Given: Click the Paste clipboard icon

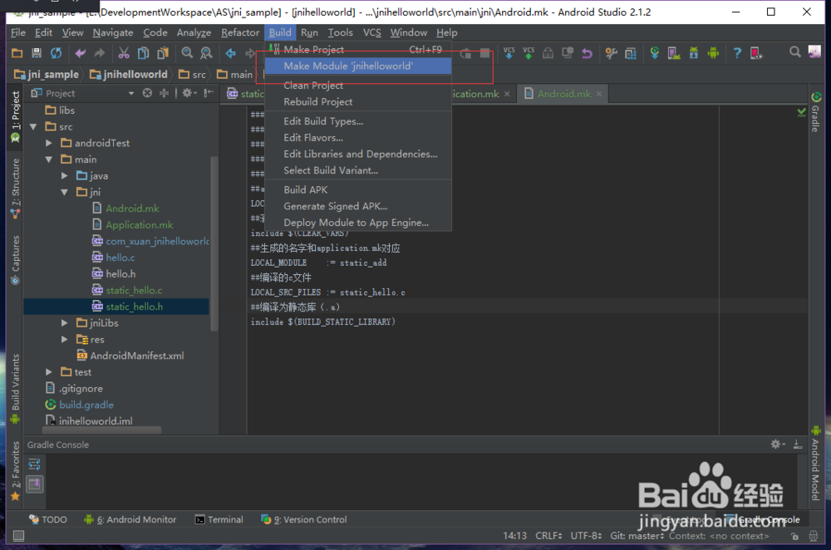Looking at the screenshot, I should [163, 53].
